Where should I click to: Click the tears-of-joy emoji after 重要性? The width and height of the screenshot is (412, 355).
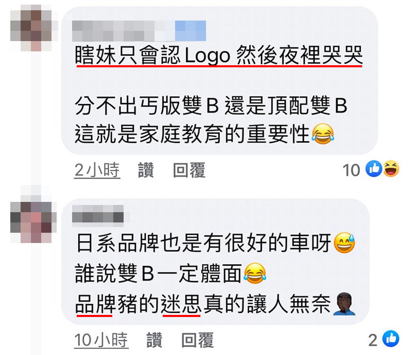click(x=323, y=134)
